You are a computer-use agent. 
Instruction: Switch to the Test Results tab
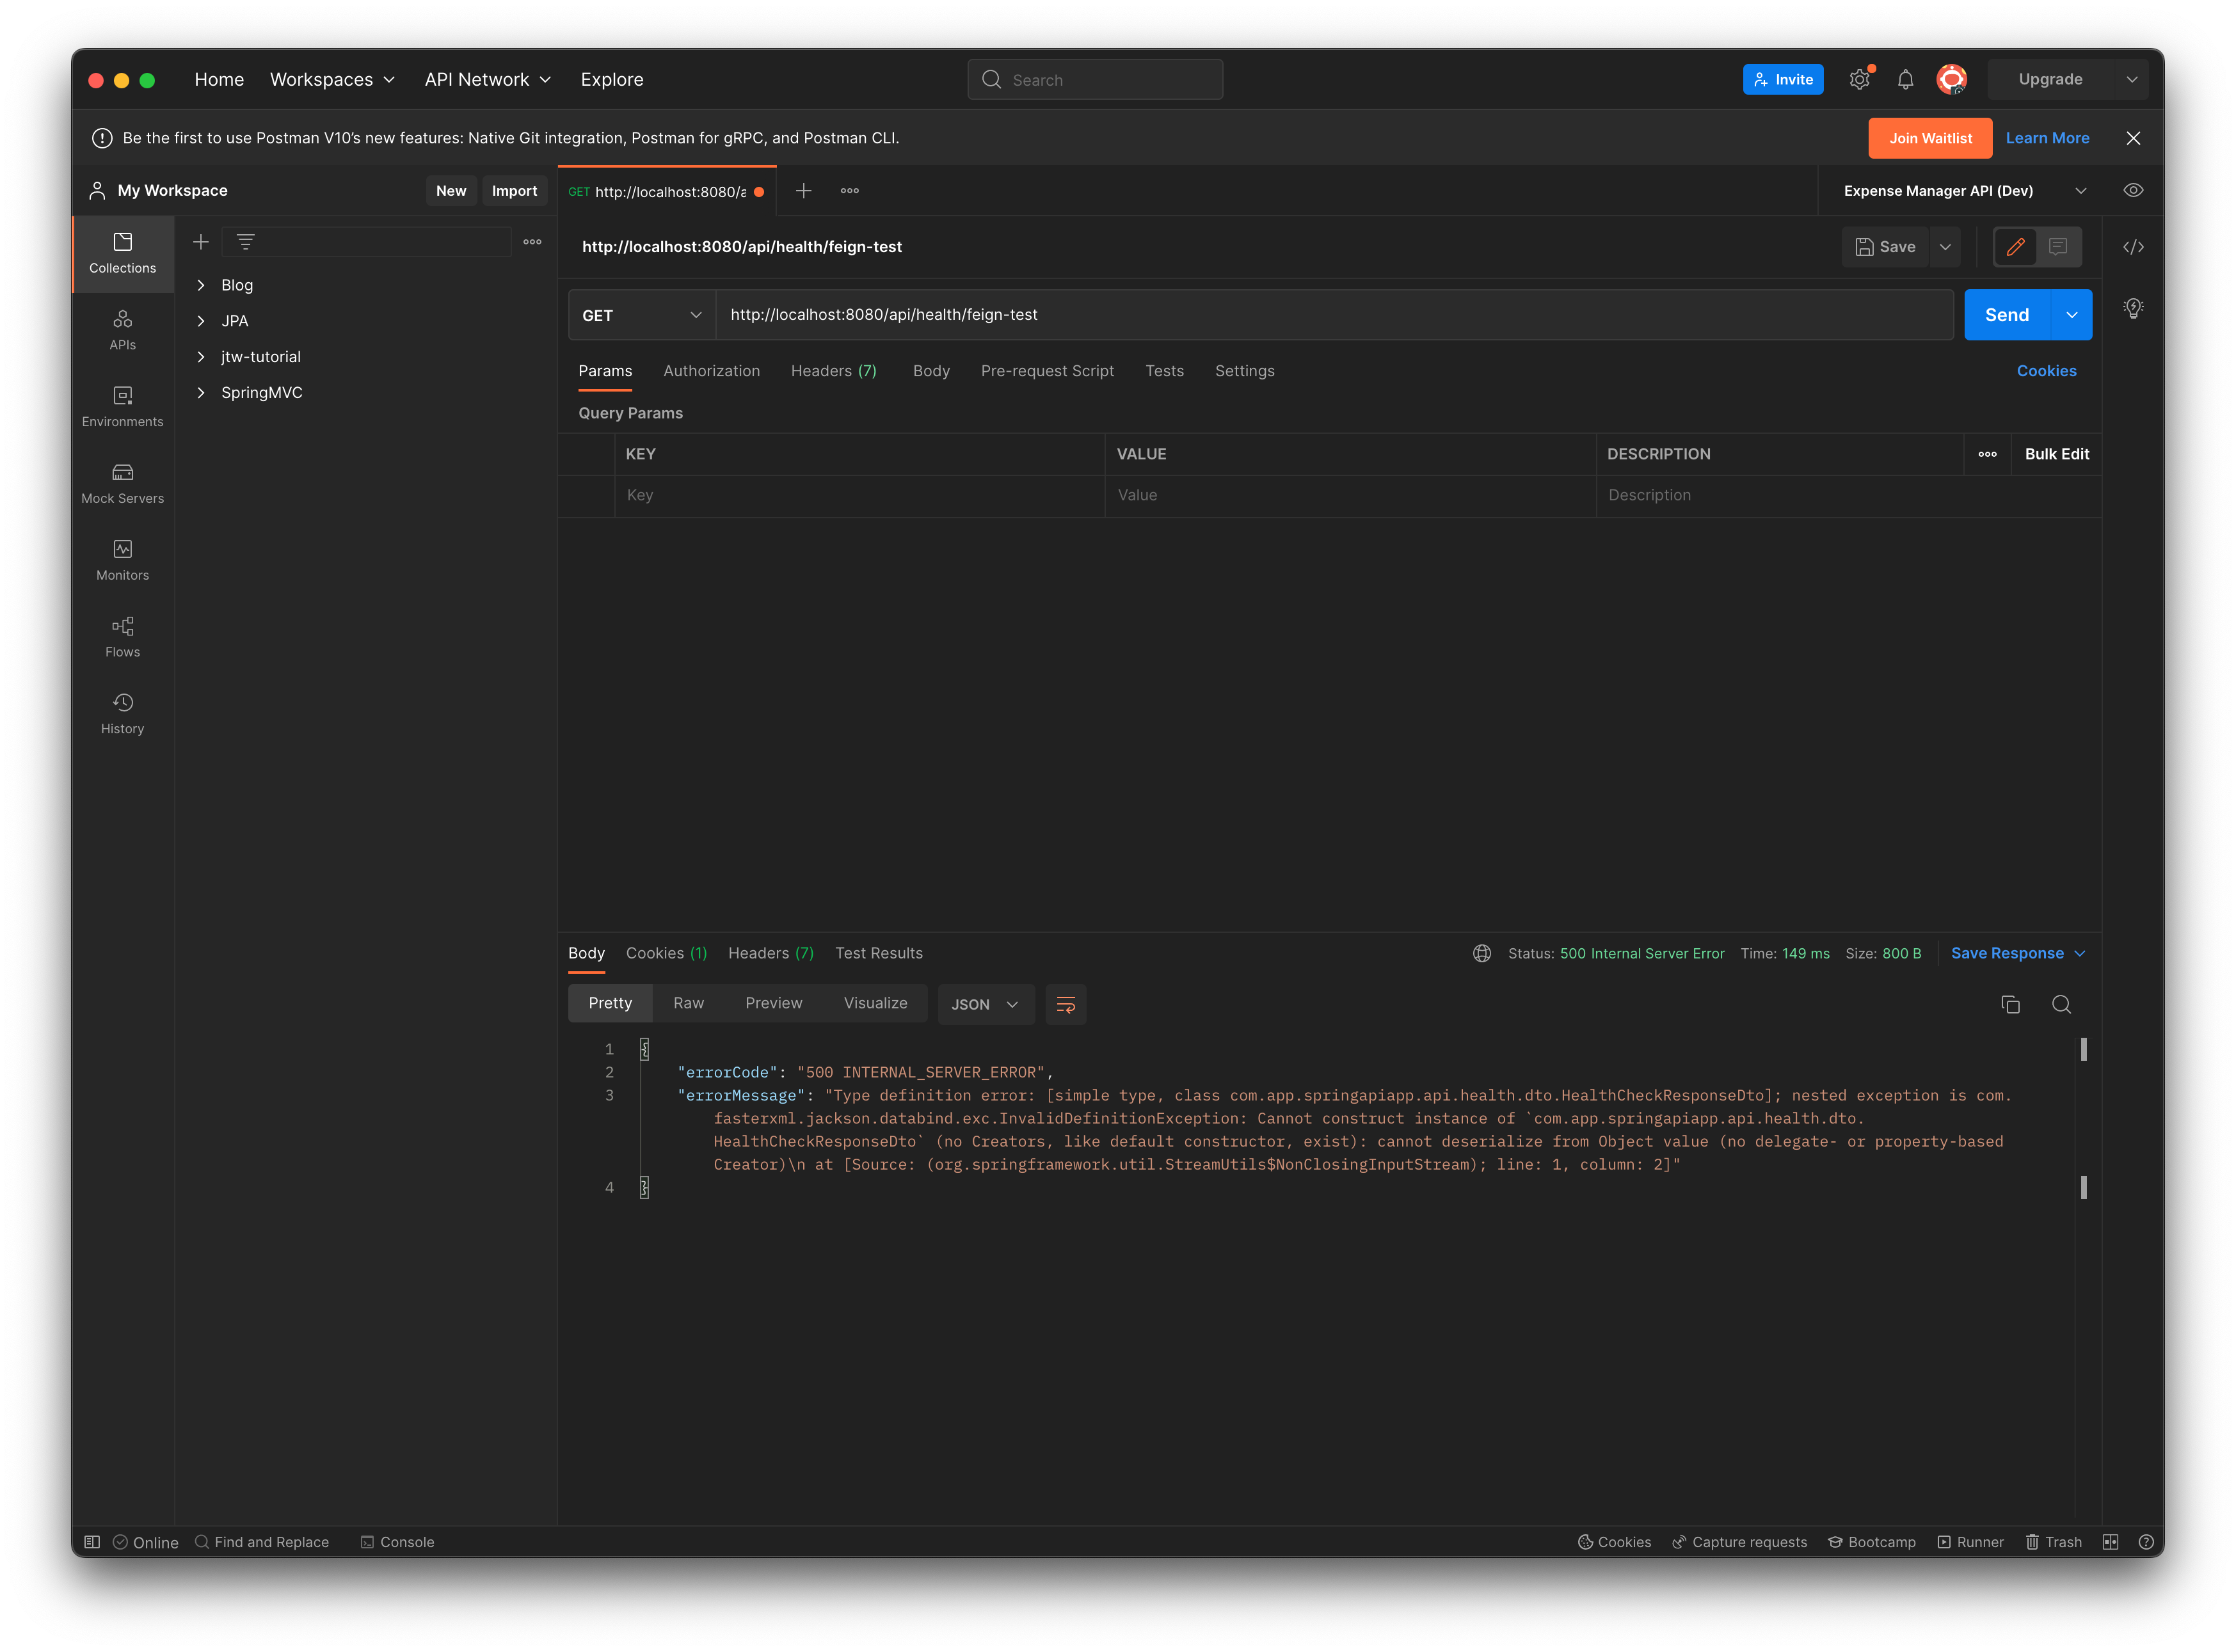point(878,954)
